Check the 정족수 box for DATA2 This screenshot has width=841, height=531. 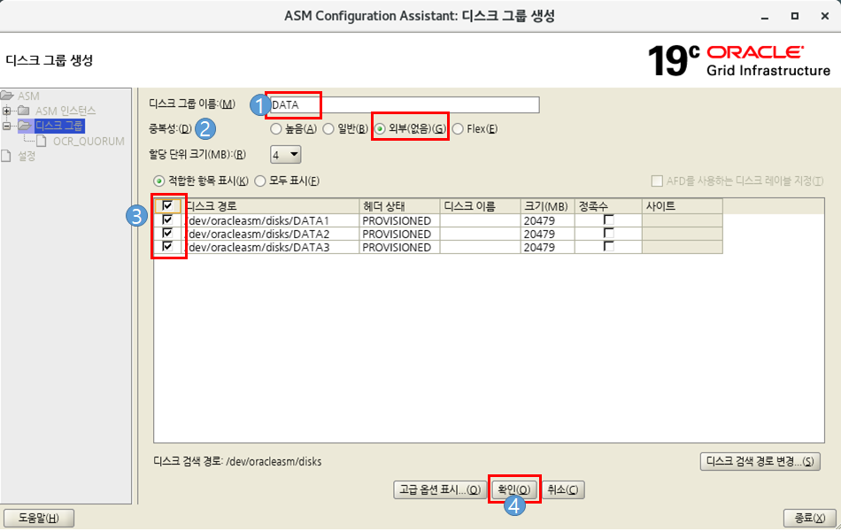[609, 234]
